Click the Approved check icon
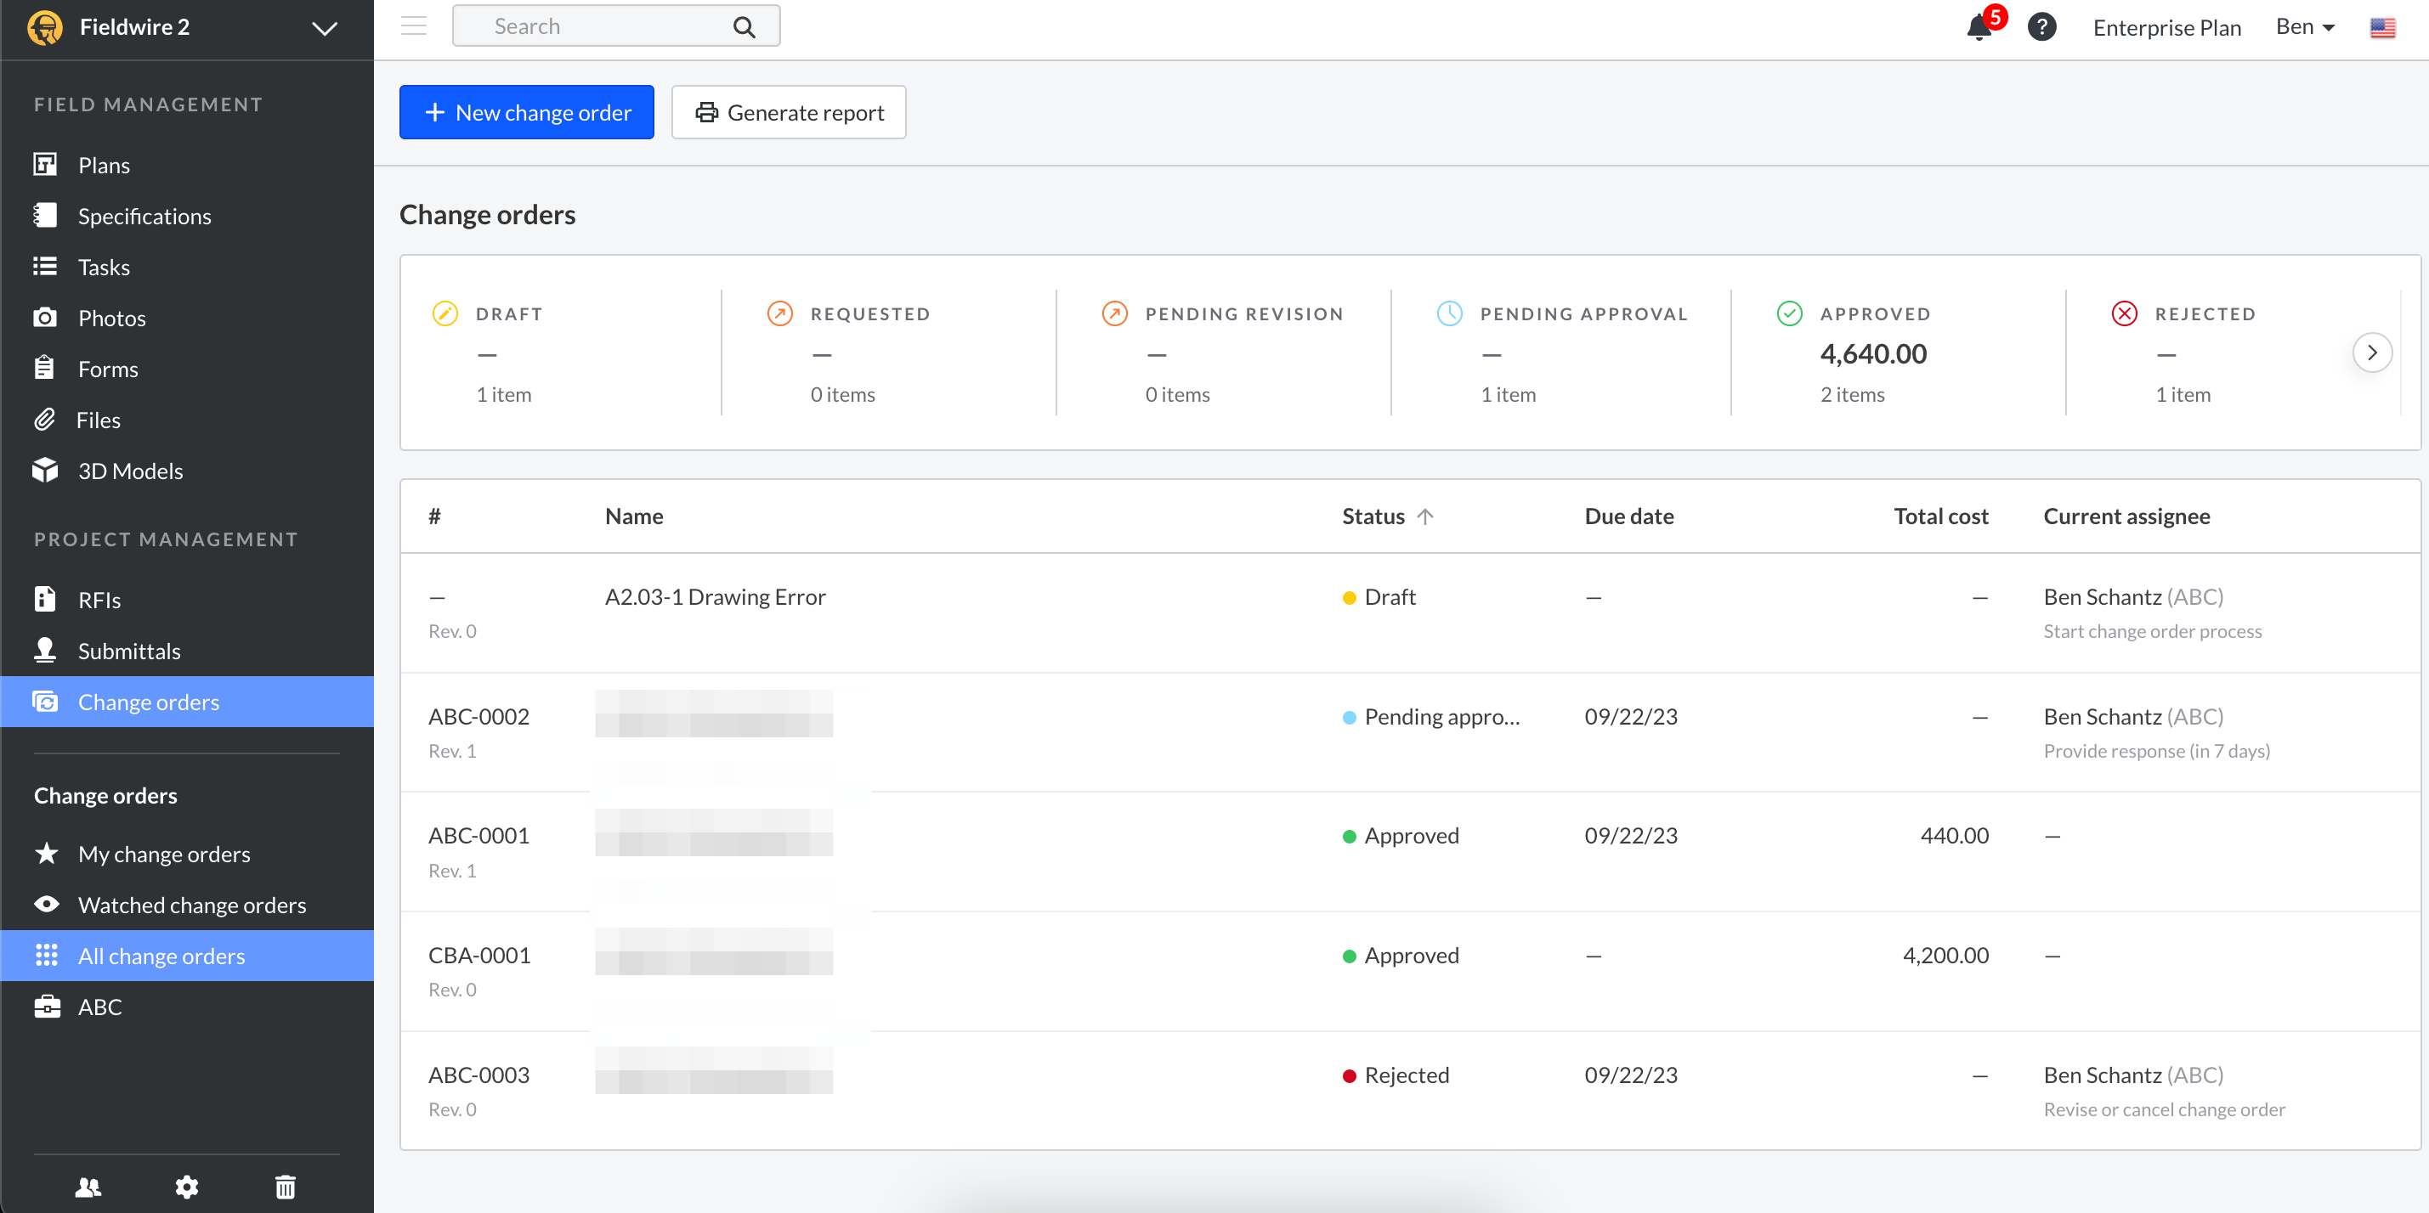This screenshot has width=2429, height=1213. click(x=1789, y=313)
